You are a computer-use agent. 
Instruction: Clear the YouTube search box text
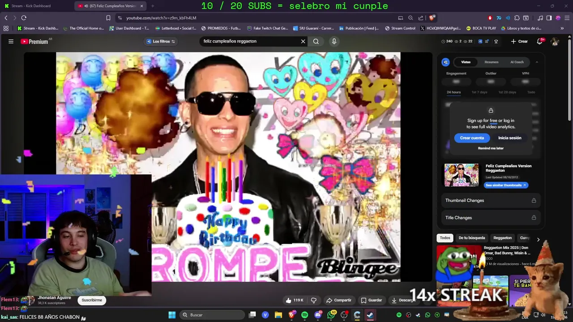[303, 41]
